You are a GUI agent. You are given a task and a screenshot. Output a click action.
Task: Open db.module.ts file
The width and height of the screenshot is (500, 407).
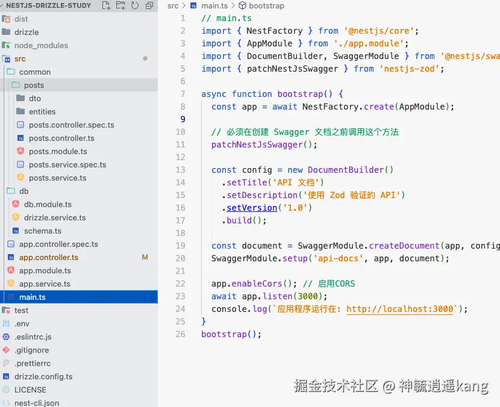79,204
